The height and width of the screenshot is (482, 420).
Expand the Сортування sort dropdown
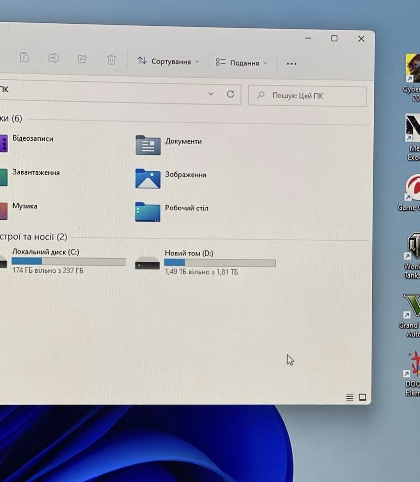(x=168, y=61)
